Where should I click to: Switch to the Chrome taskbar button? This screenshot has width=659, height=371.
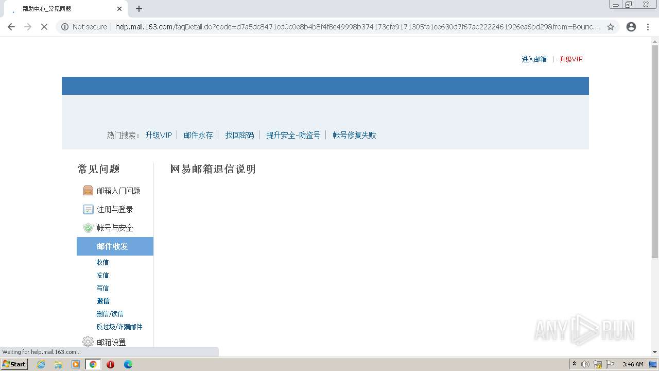coord(93,364)
